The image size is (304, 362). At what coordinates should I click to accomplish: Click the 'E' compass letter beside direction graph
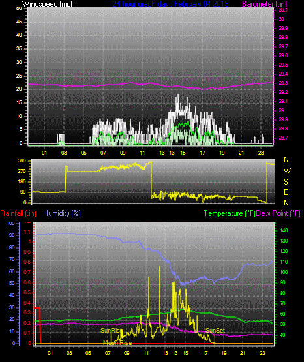[x=286, y=192]
